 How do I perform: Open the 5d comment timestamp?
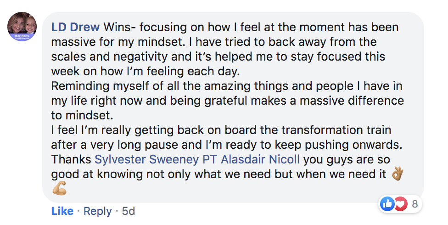[x=128, y=211]
